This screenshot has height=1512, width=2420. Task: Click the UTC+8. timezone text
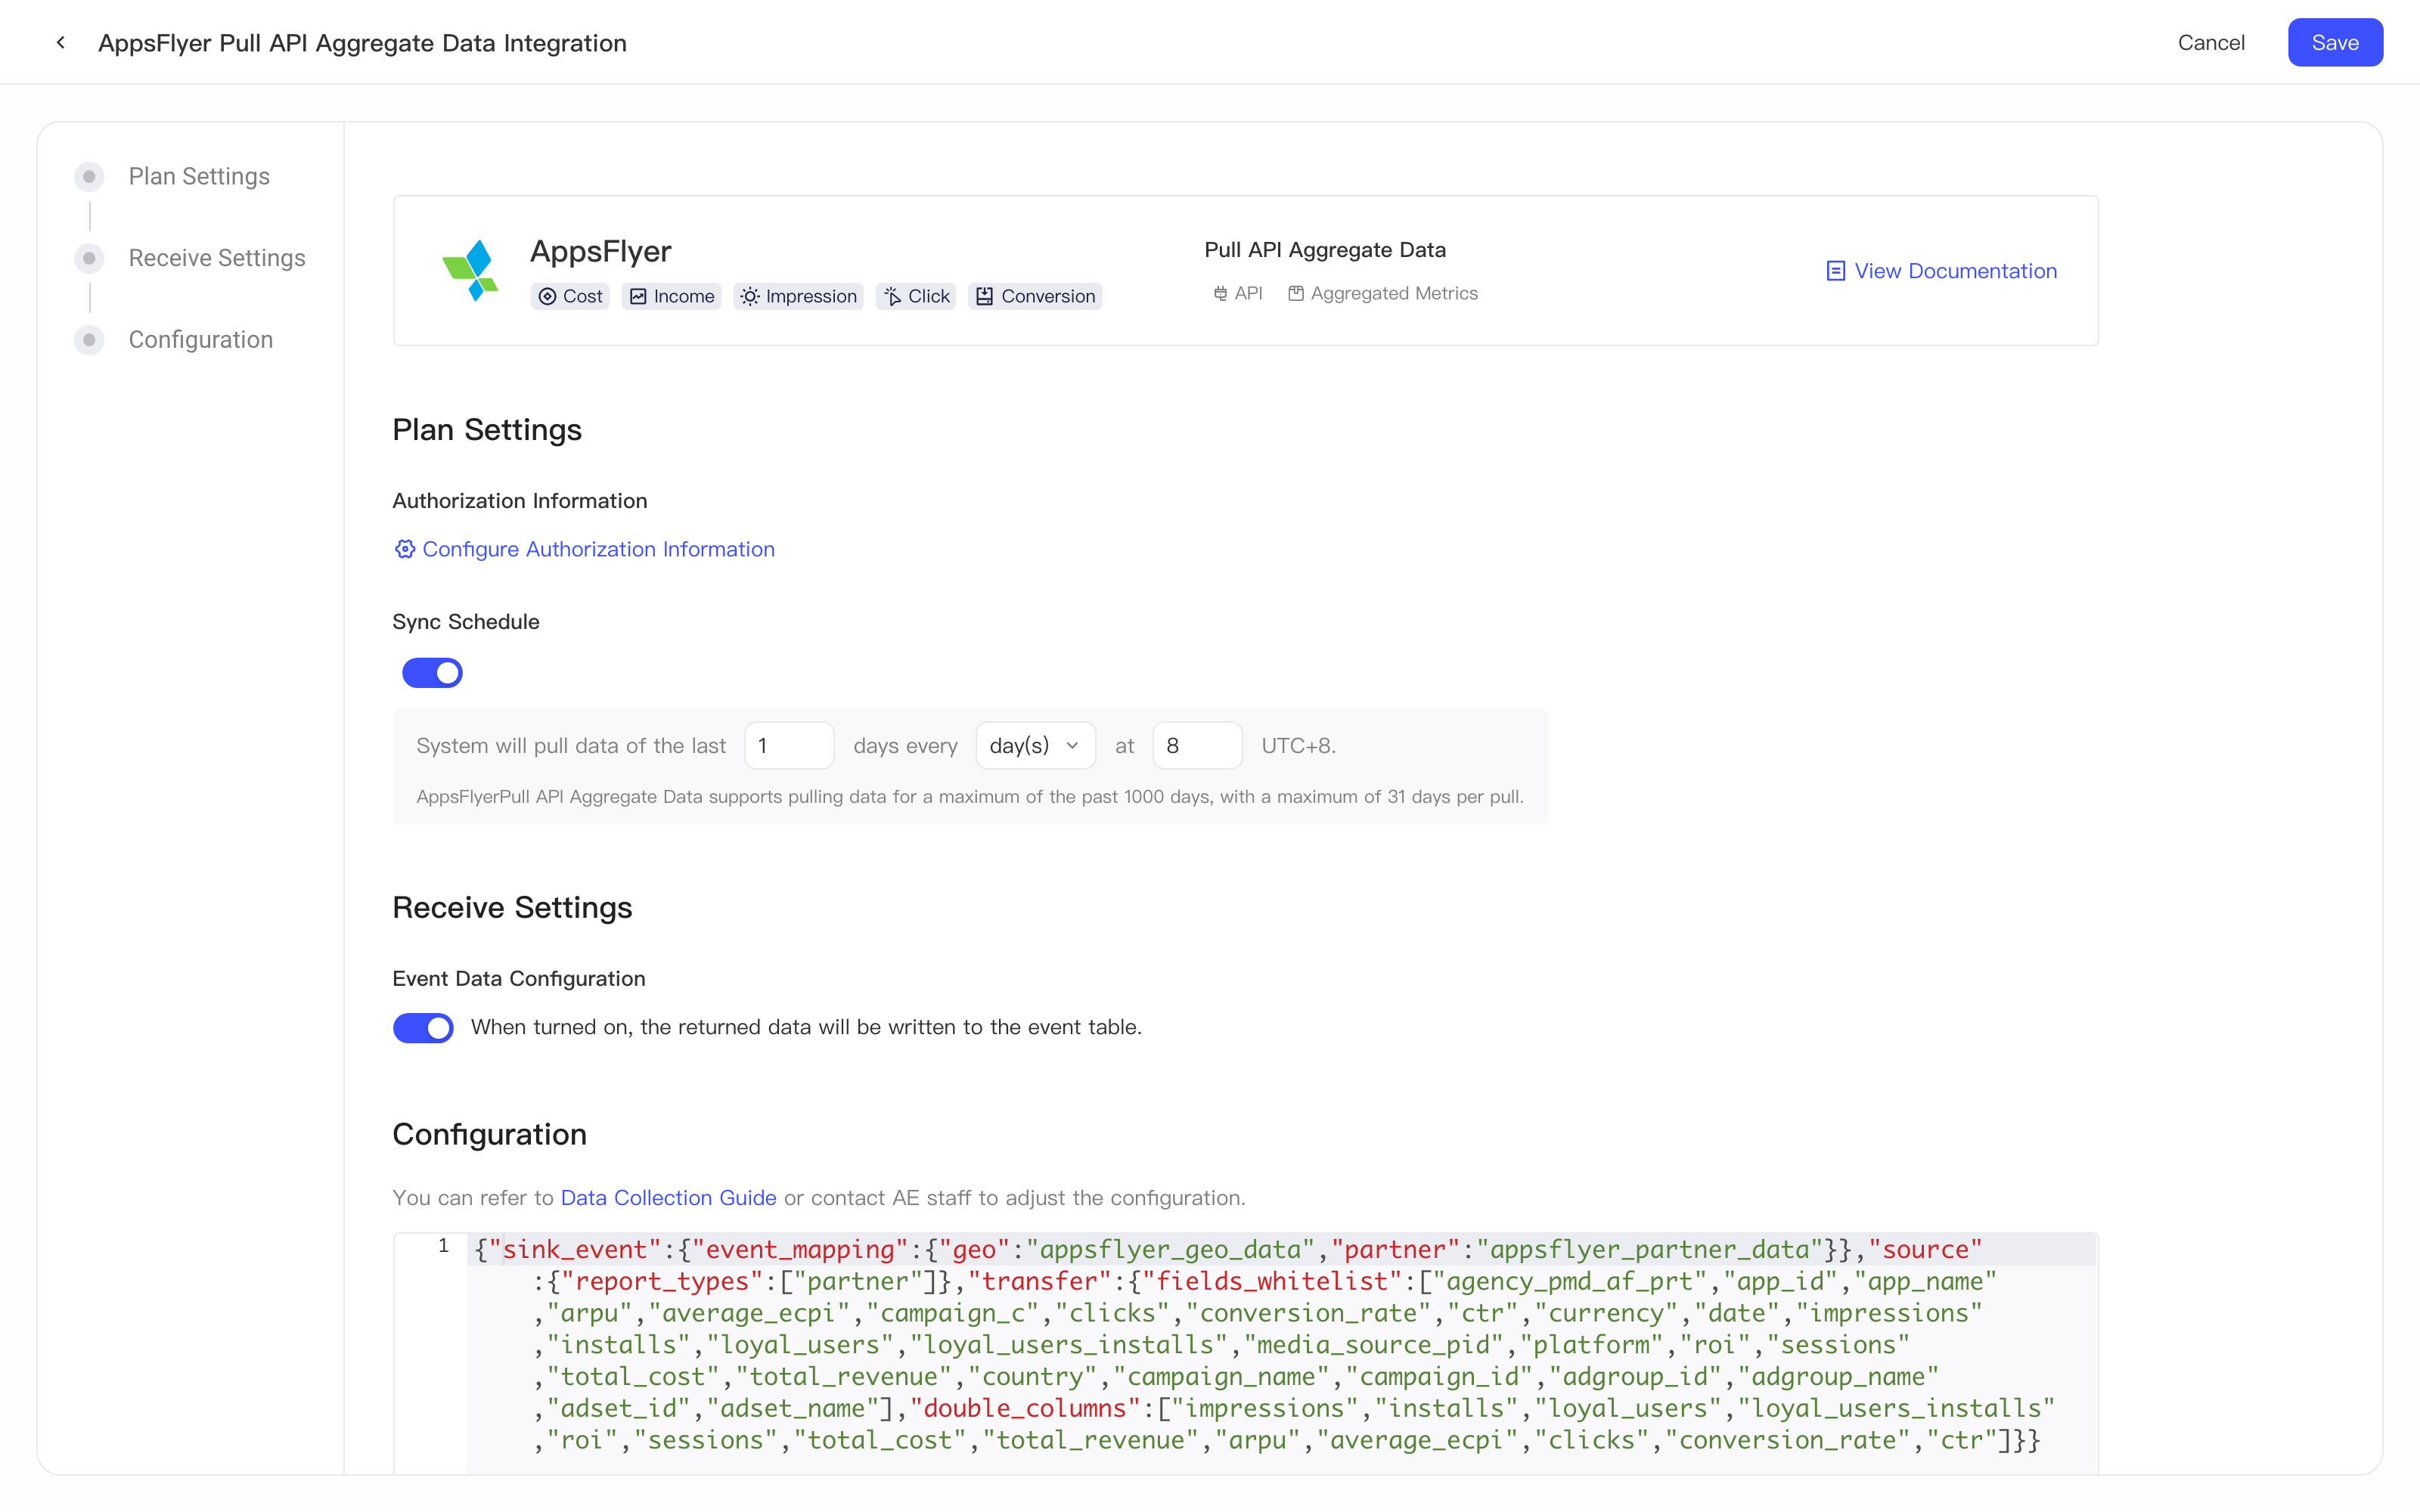[1298, 746]
